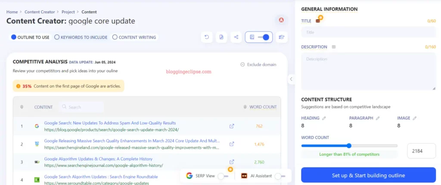This screenshot has height=185, width=441.
Task: Edit the PARAGRAPH count pencil icon
Action: [x=378, y=118]
